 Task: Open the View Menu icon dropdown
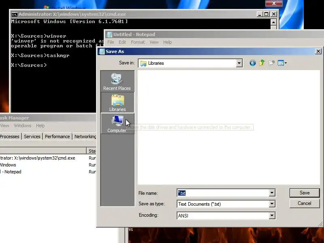[x=282, y=63]
